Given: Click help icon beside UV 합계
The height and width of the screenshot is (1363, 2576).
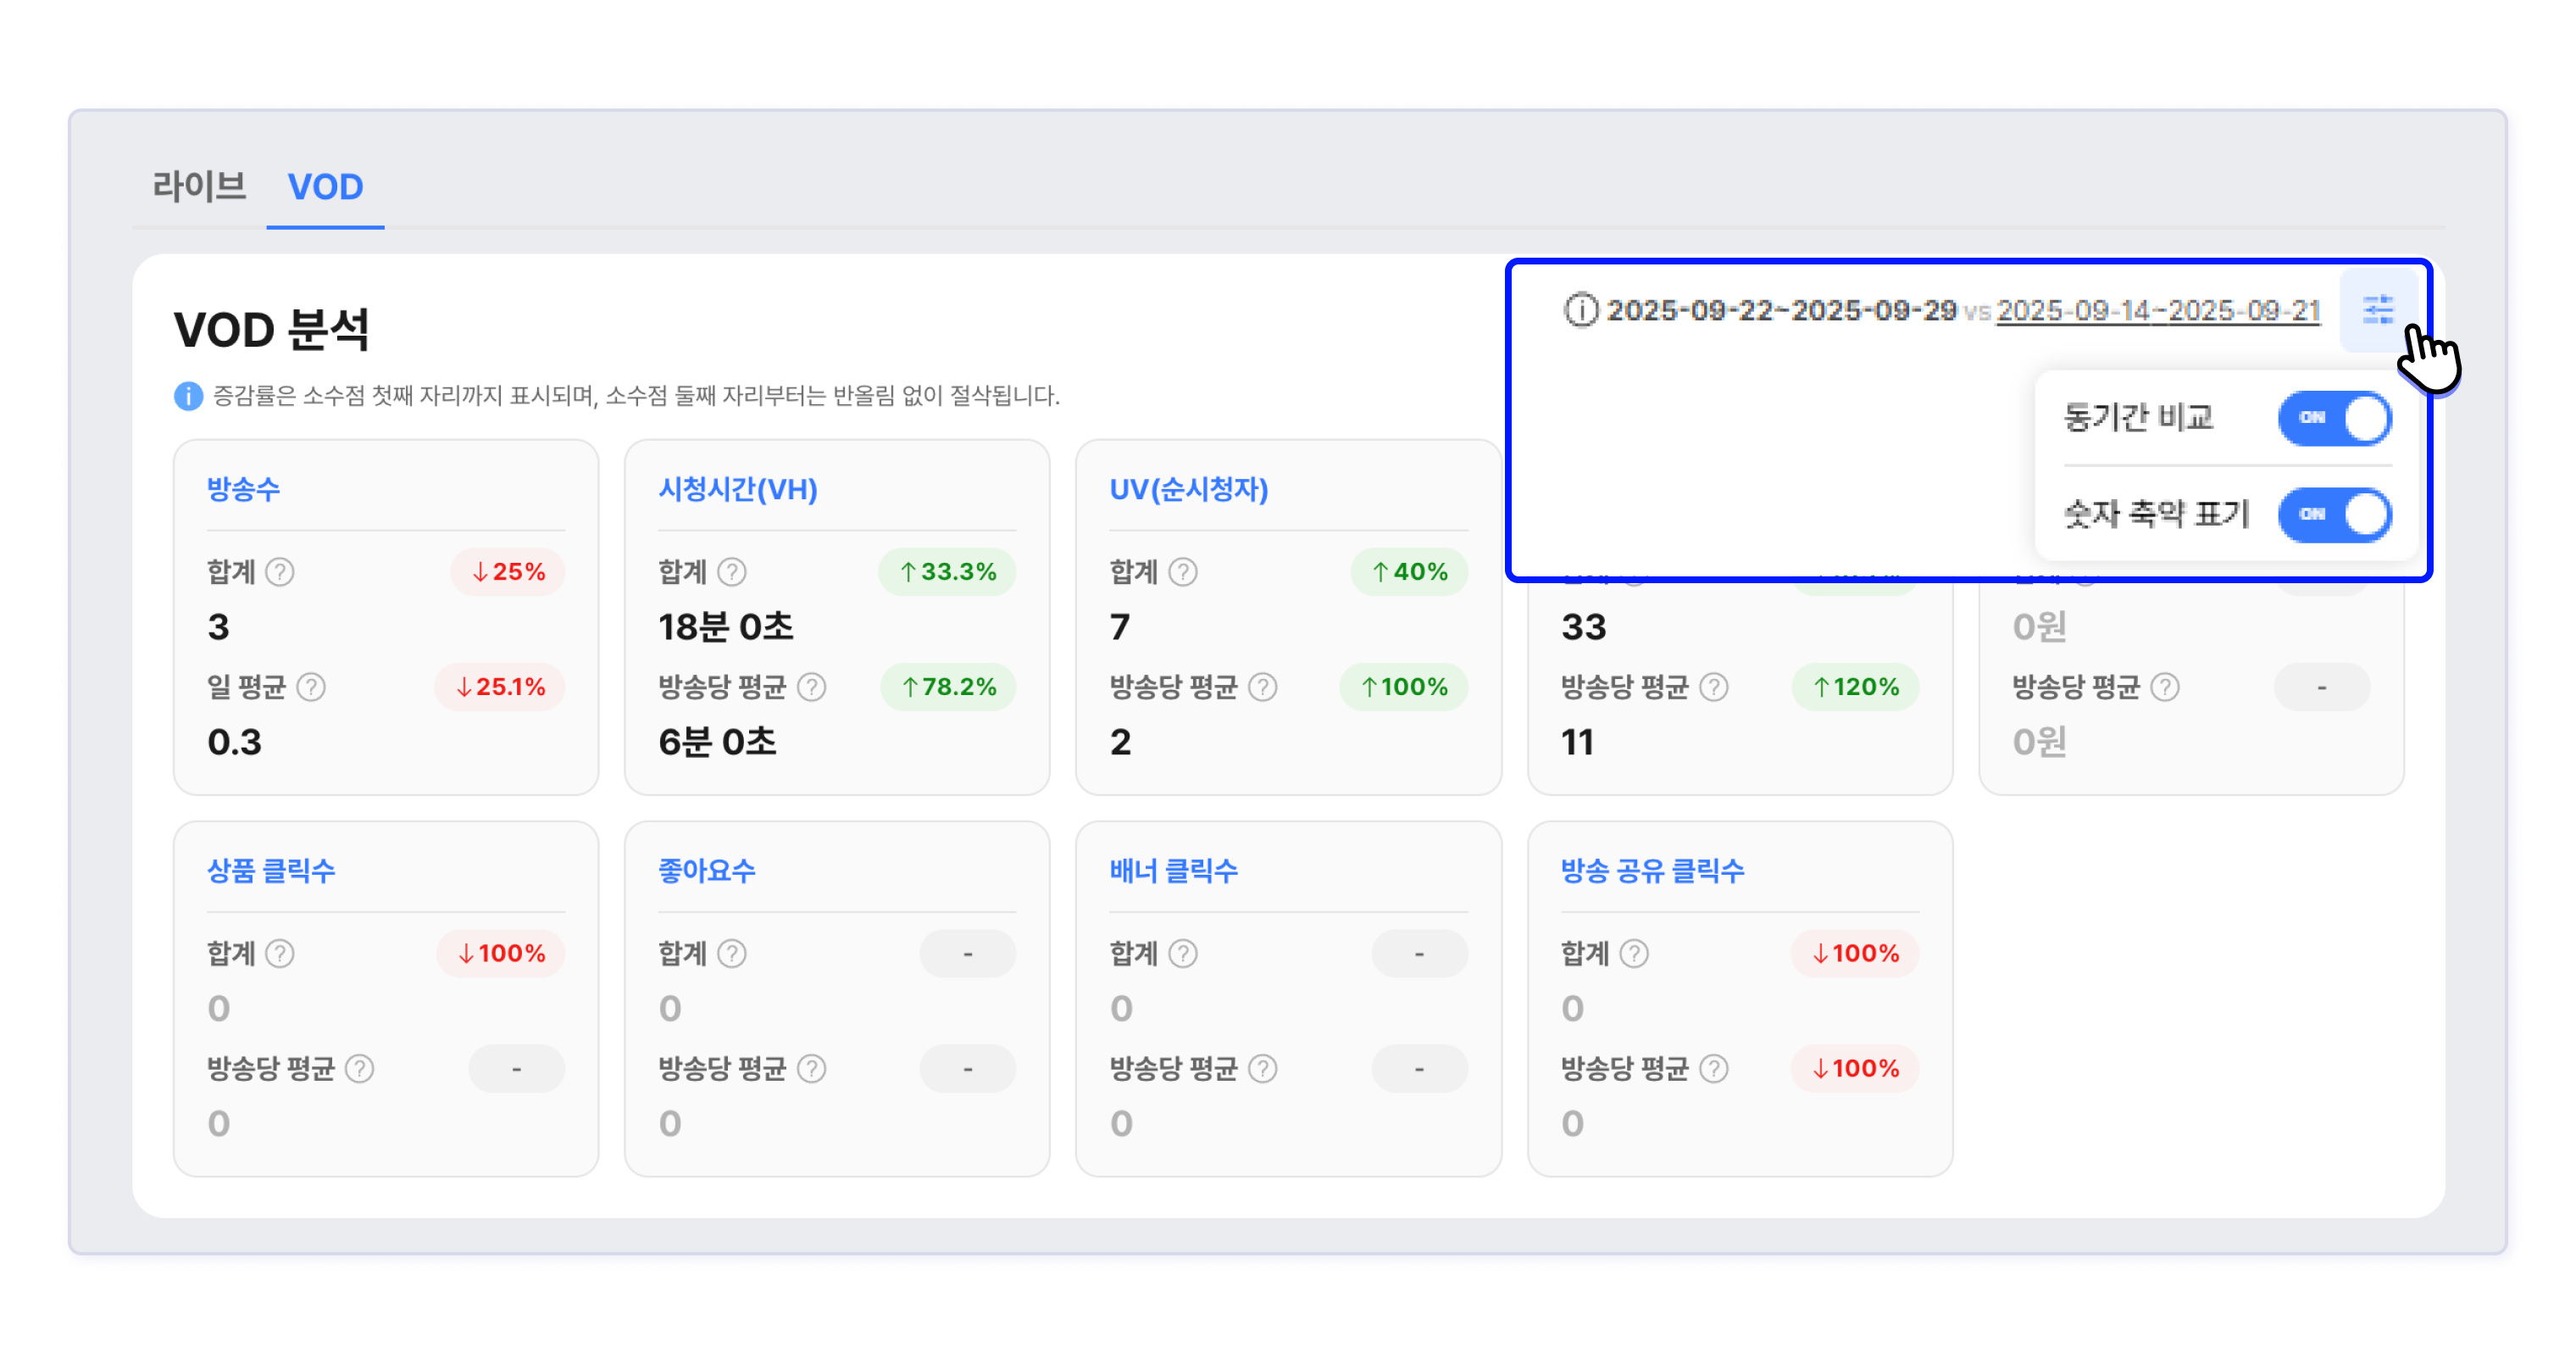Looking at the screenshot, I should [1183, 572].
